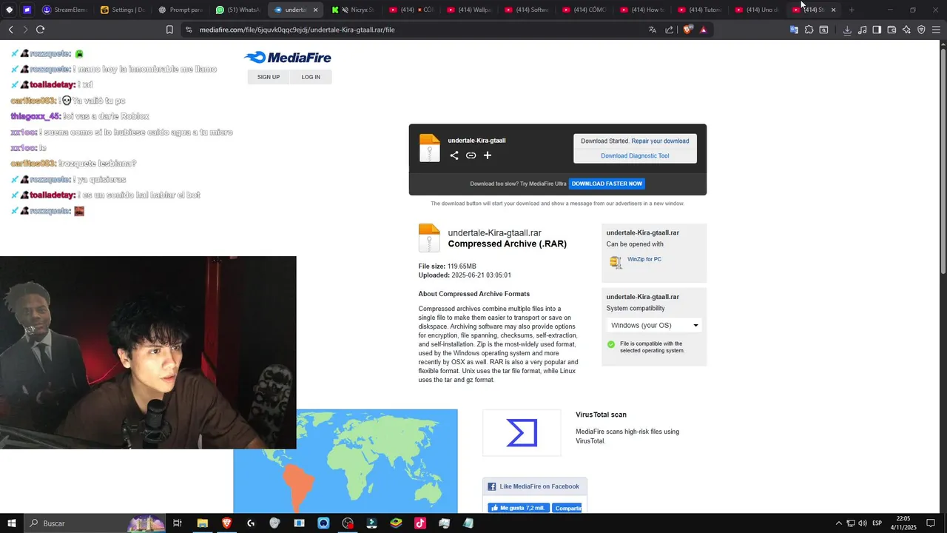Open browser extensions puzzle icon

click(x=809, y=30)
